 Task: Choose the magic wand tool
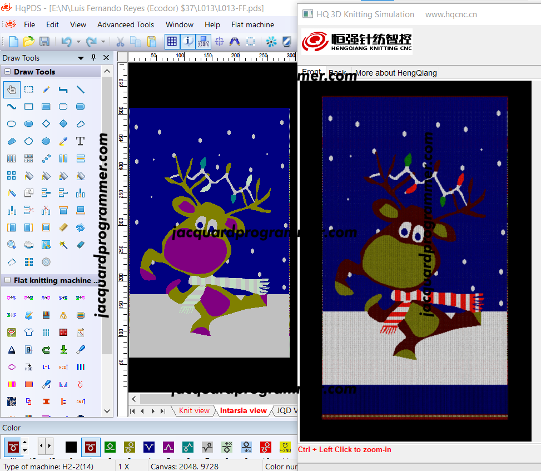point(63,245)
